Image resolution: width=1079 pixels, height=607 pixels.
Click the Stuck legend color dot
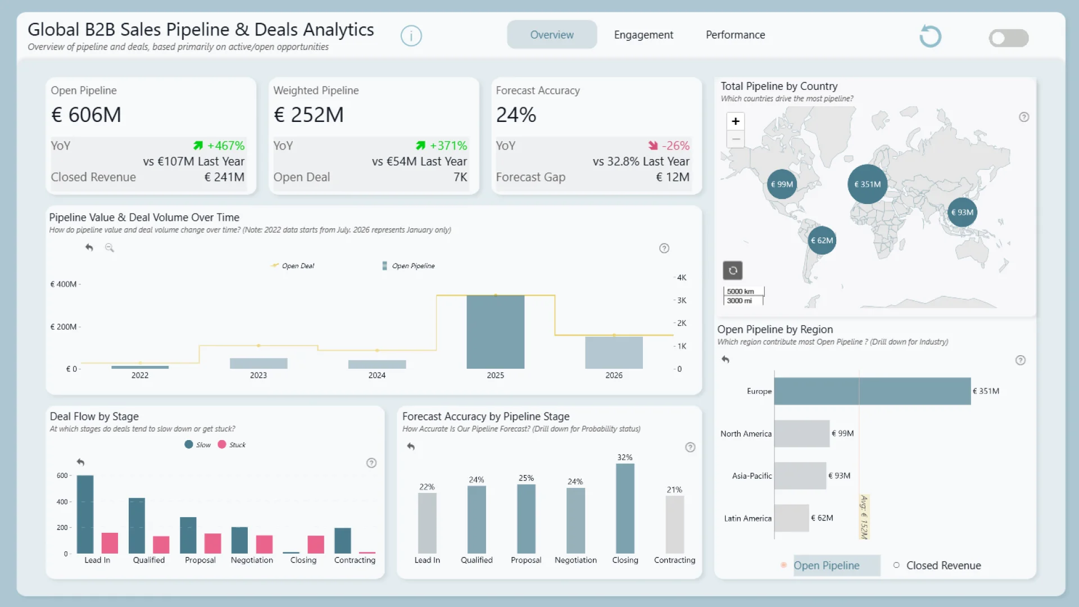tap(222, 445)
